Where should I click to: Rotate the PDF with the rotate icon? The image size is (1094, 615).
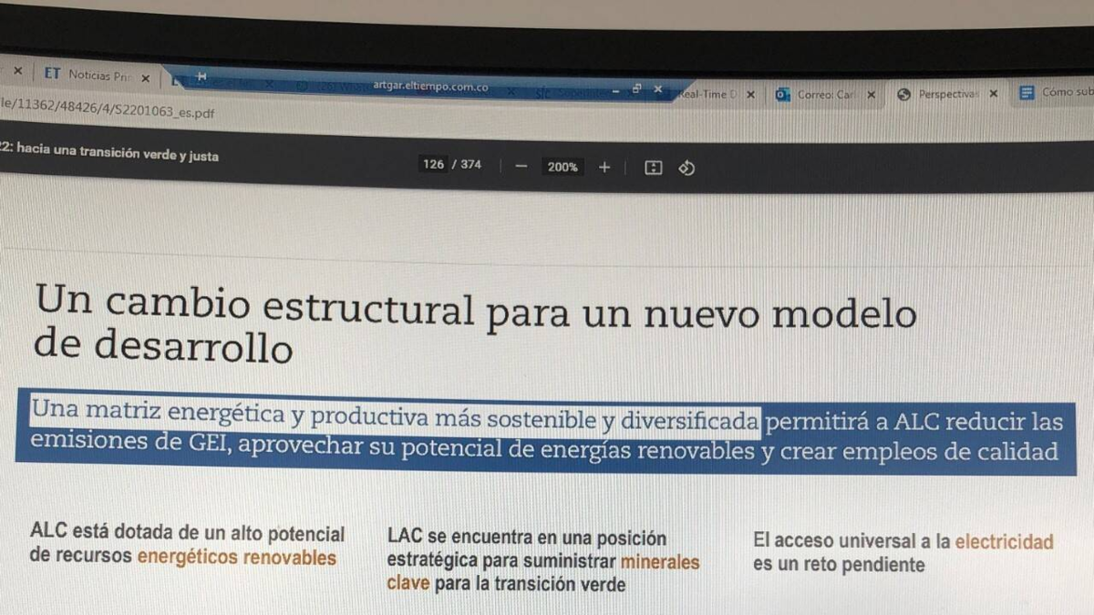[x=687, y=168]
